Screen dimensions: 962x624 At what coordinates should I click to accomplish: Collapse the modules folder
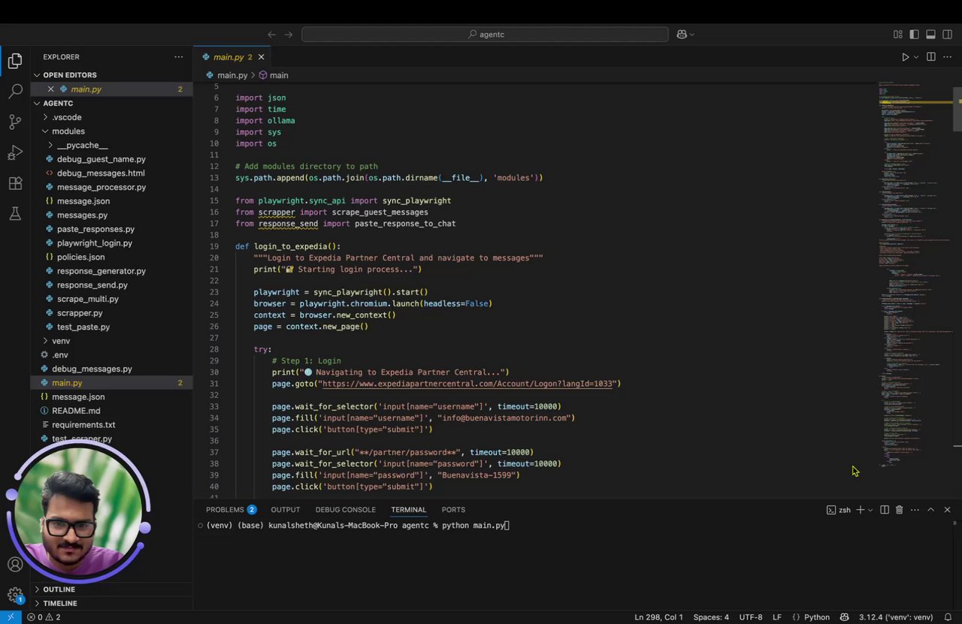68,131
